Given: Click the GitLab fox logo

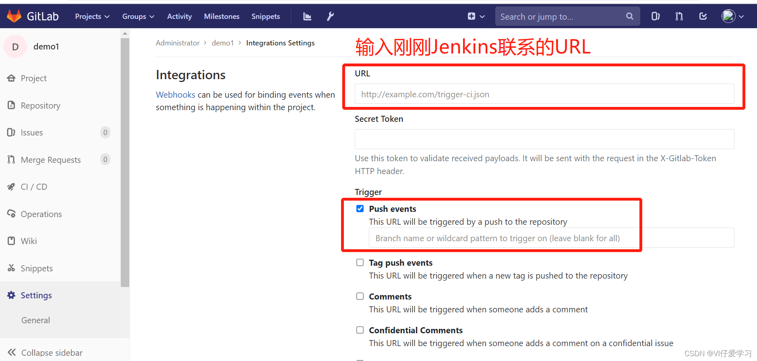Looking at the screenshot, I should 14,16.
